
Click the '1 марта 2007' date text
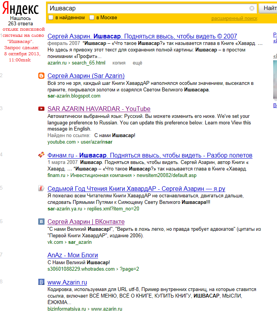coord(62,162)
